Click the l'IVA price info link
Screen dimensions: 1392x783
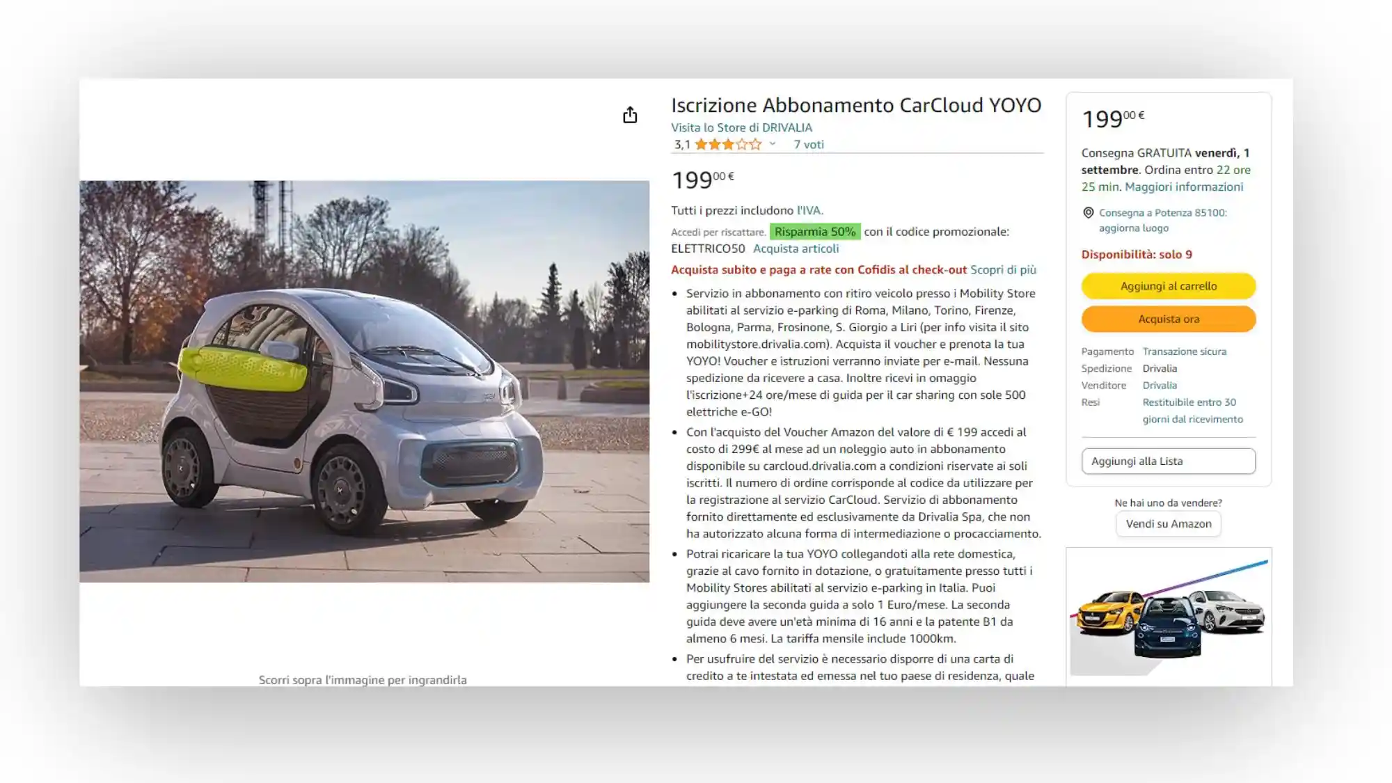tap(810, 210)
